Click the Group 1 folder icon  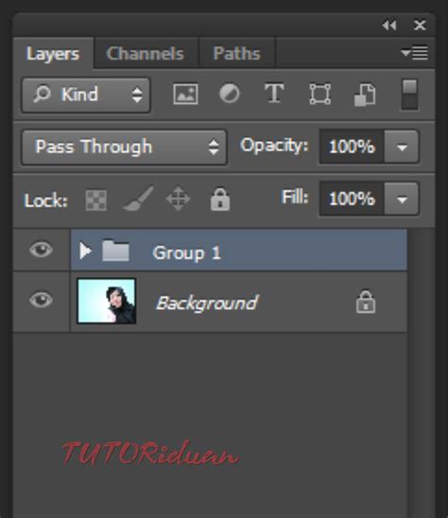click(x=115, y=250)
